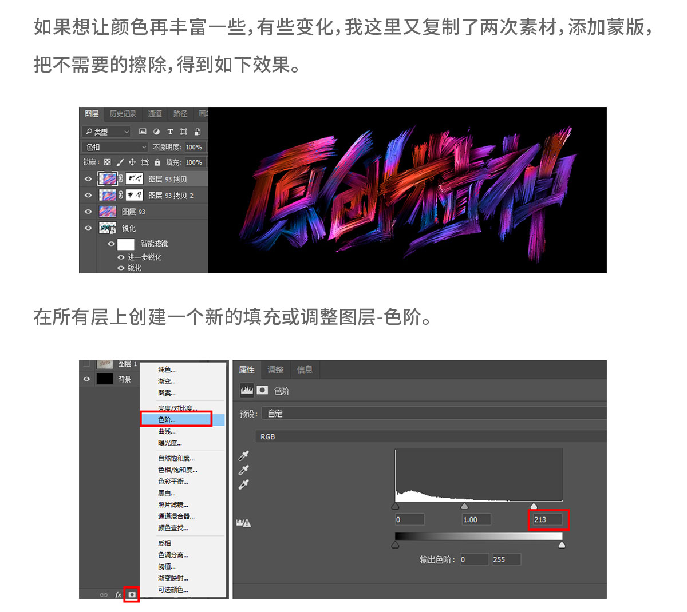
Task: Open the 色相 blend mode dropdown
Action: point(115,147)
